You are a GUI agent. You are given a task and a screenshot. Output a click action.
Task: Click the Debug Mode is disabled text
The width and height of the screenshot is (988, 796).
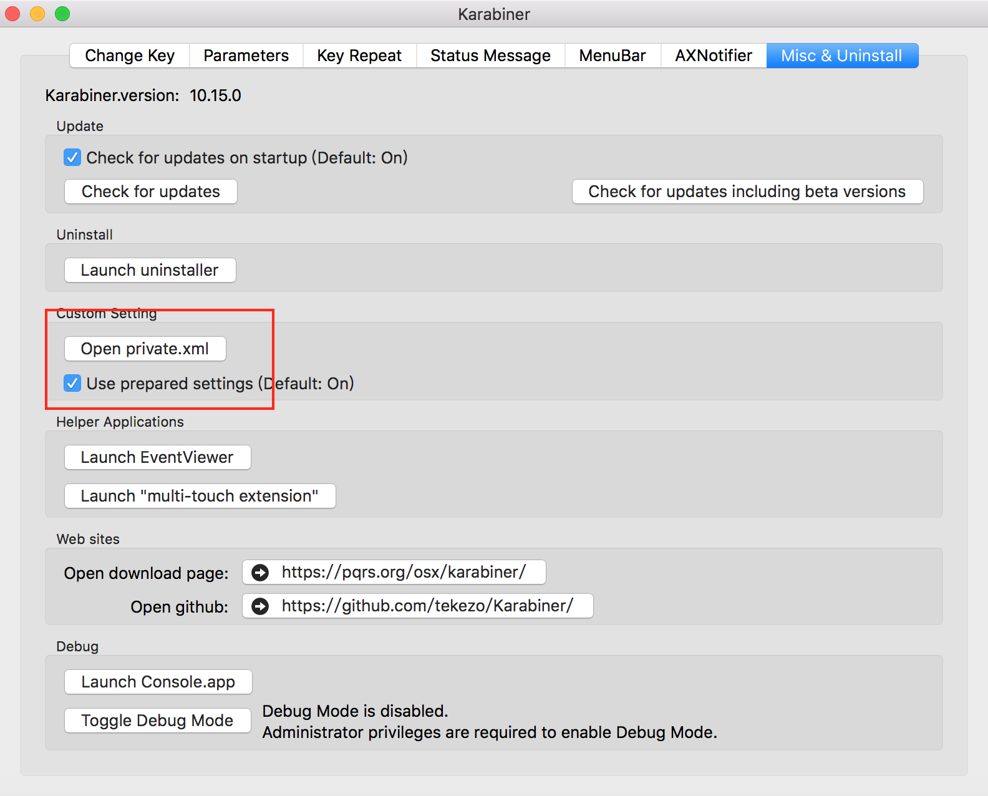click(355, 711)
